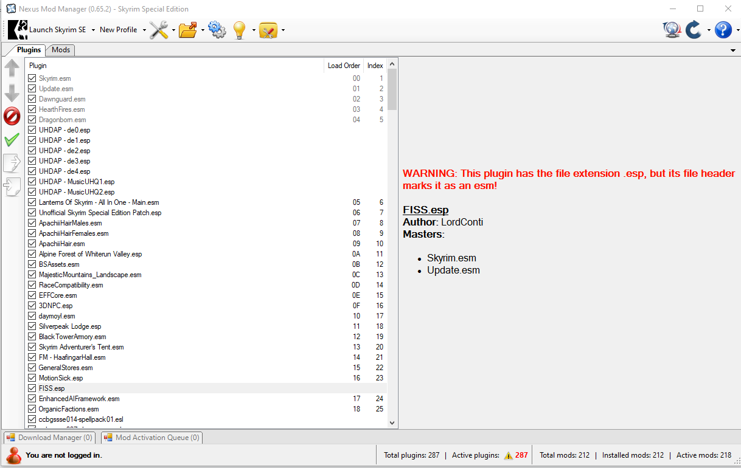
Task: Move plugin up with the up arrow
Action: coord(12,68)
